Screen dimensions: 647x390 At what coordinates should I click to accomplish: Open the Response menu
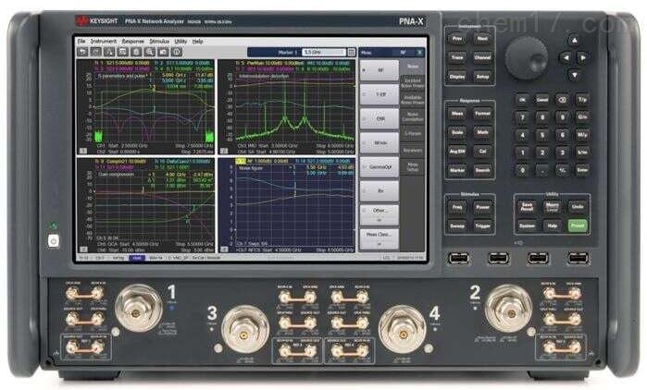point(132,42)
